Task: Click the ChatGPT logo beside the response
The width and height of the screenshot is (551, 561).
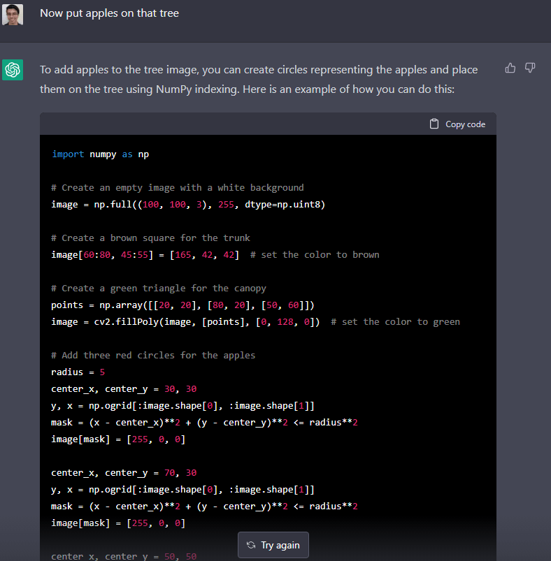Action: [13, 70]
